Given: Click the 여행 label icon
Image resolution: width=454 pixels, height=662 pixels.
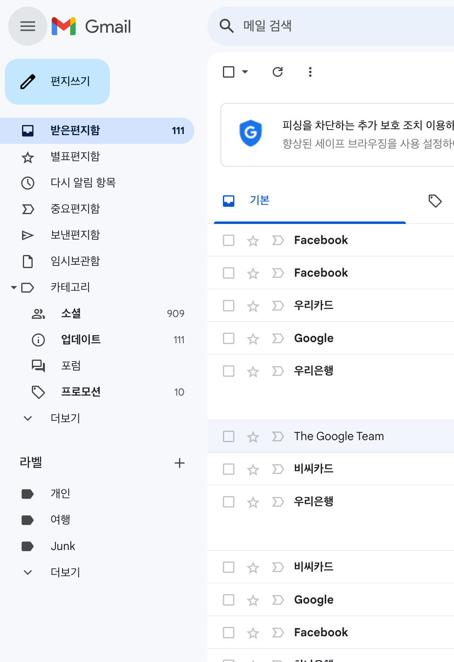Looking at the screenshot, I should click(28, 520).
